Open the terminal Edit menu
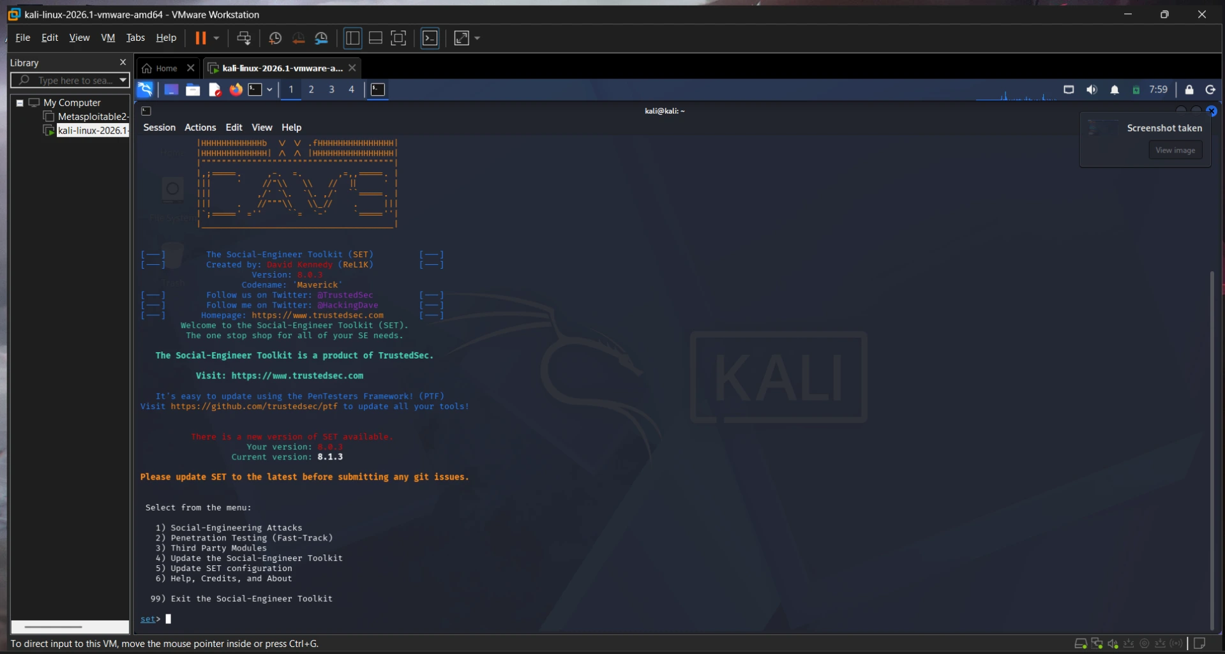 pos(234,128)
